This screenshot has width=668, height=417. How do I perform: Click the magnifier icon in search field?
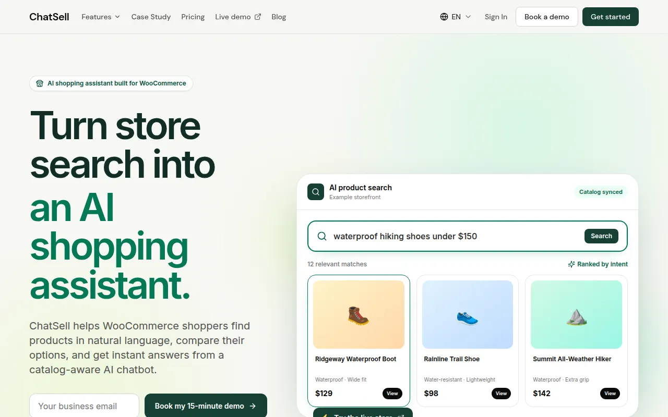323,236
